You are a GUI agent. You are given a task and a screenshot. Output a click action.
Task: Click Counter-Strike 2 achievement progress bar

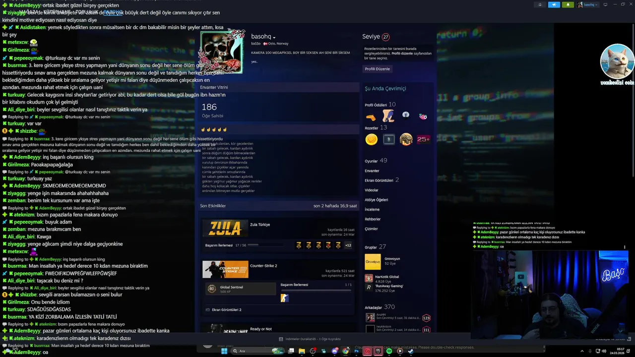click(x=316, y=291)
